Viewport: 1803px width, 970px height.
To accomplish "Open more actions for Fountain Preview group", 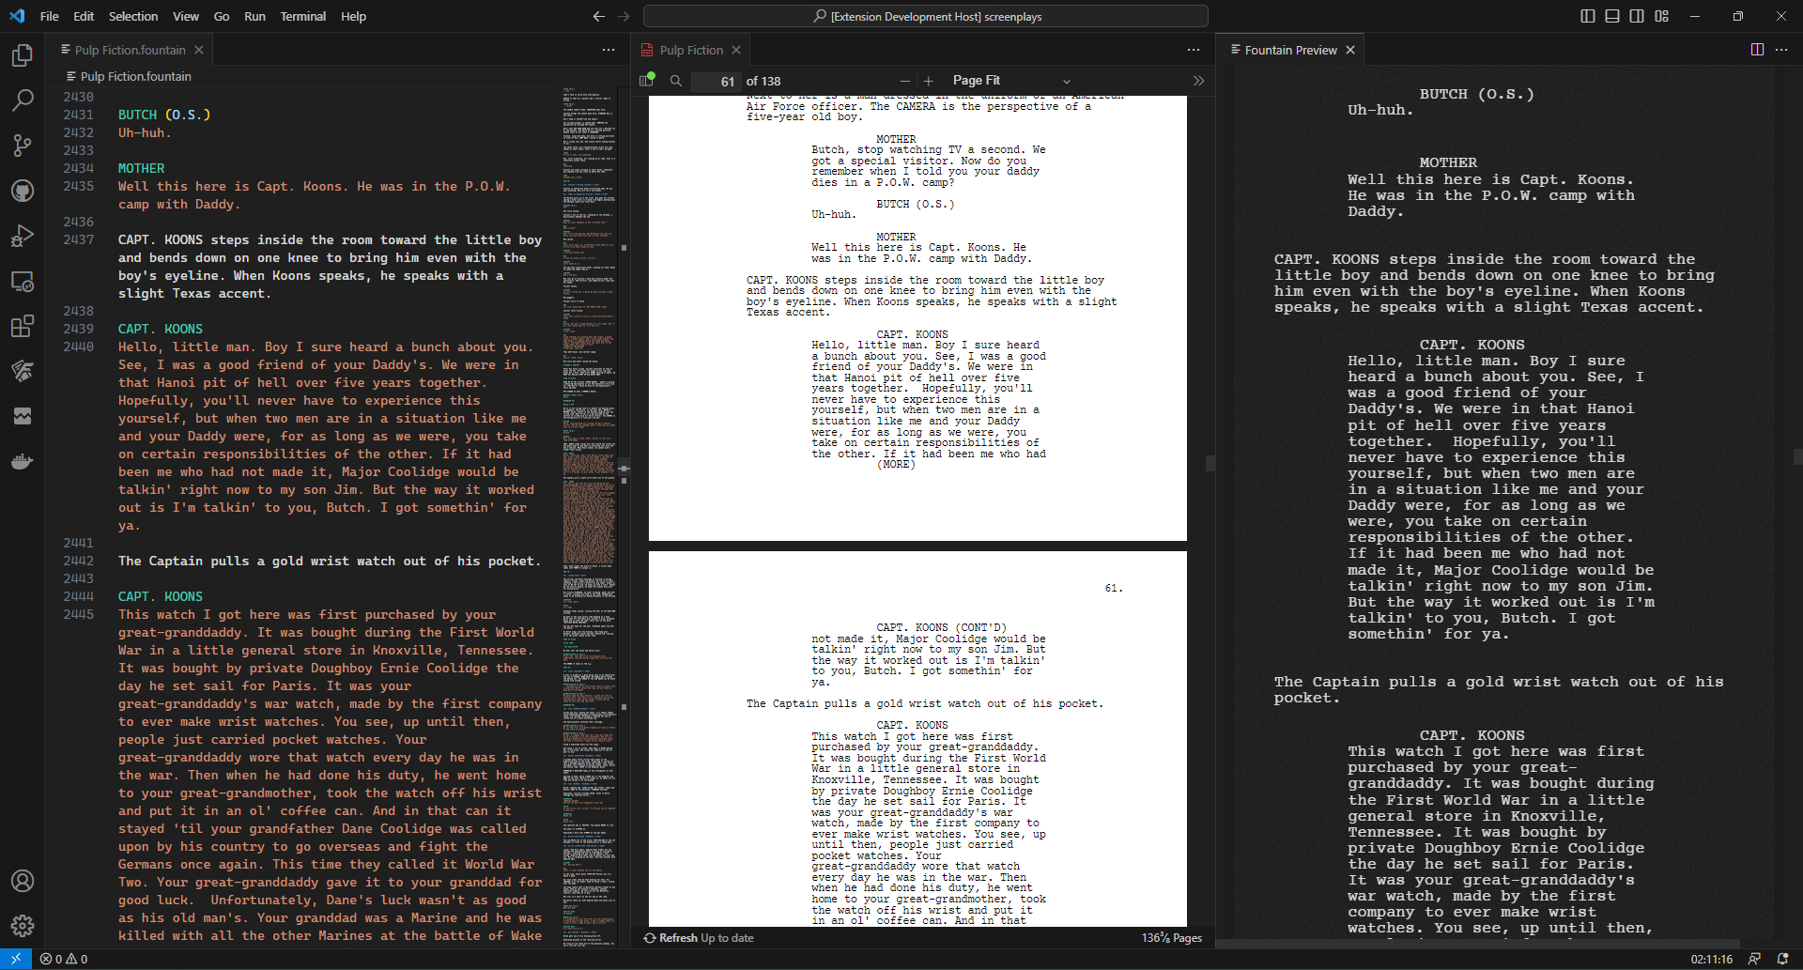I will (x=1781, y=50).
